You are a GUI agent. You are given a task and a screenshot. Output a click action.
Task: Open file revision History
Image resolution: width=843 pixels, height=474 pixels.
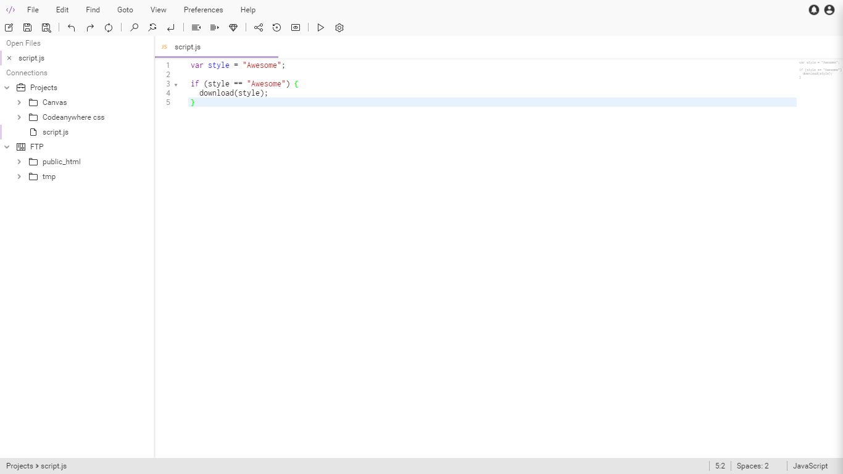point(276,27)
